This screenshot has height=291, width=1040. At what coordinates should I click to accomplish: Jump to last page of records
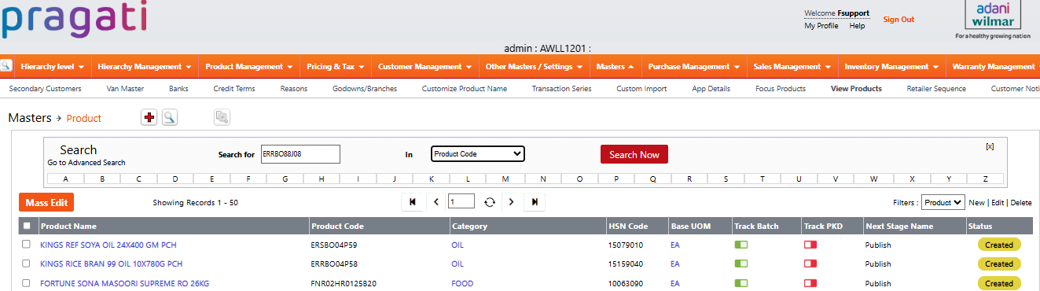pos(535,202)
